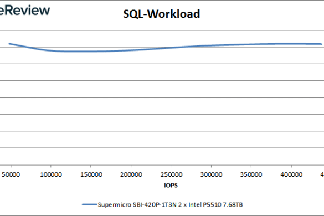Screen dimensions: 324x216
Task: Select the 150000 axis label
Action: pos(91,174)
